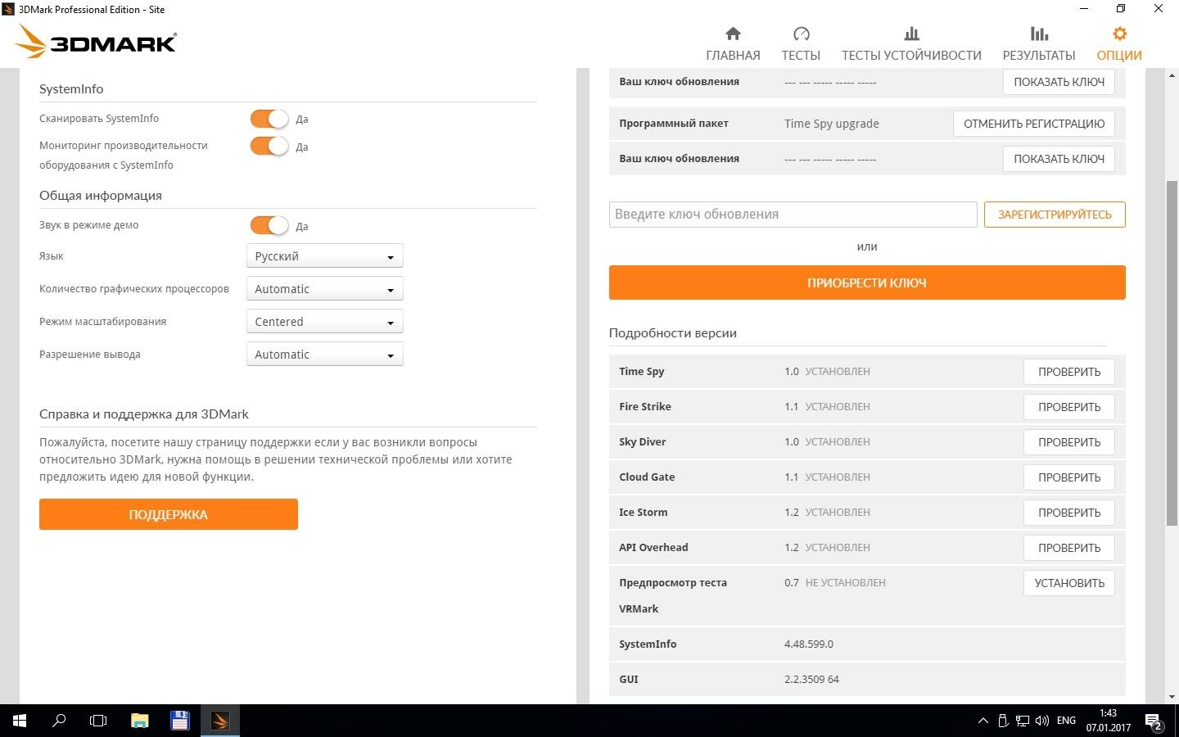Open taskbar search magnifier
This screenshot has width=1179, height=737.
[x=59, y=721]
